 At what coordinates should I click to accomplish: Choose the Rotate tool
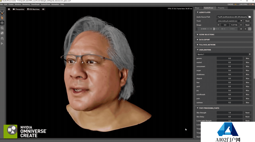[2, 28]
